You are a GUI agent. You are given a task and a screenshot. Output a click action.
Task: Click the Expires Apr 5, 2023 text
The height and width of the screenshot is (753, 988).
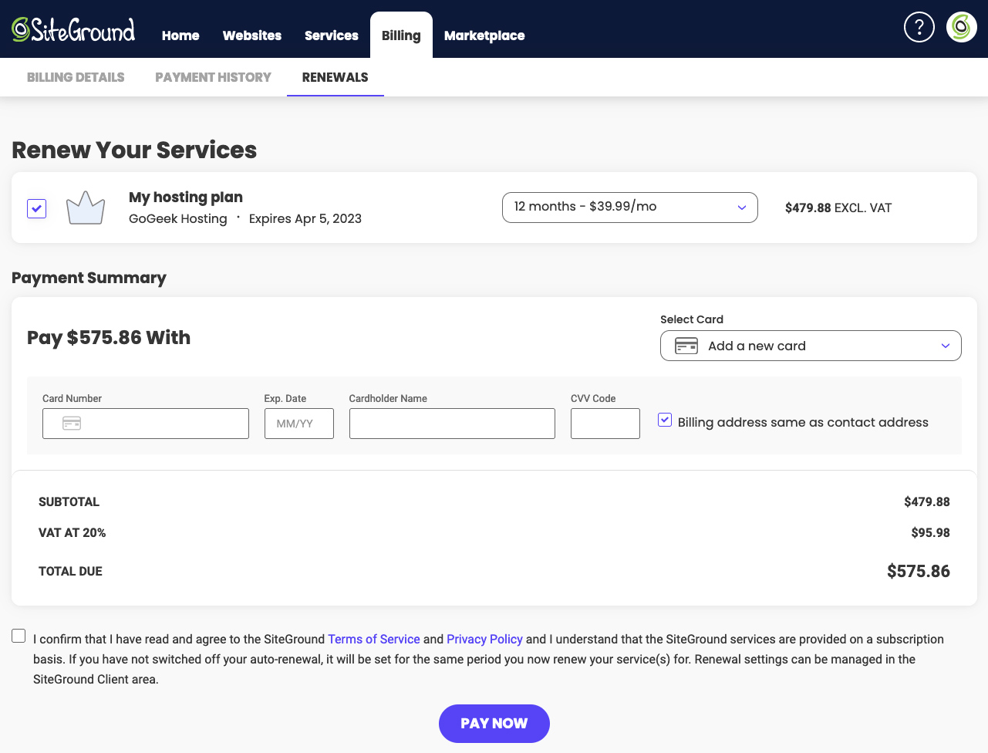305,218
